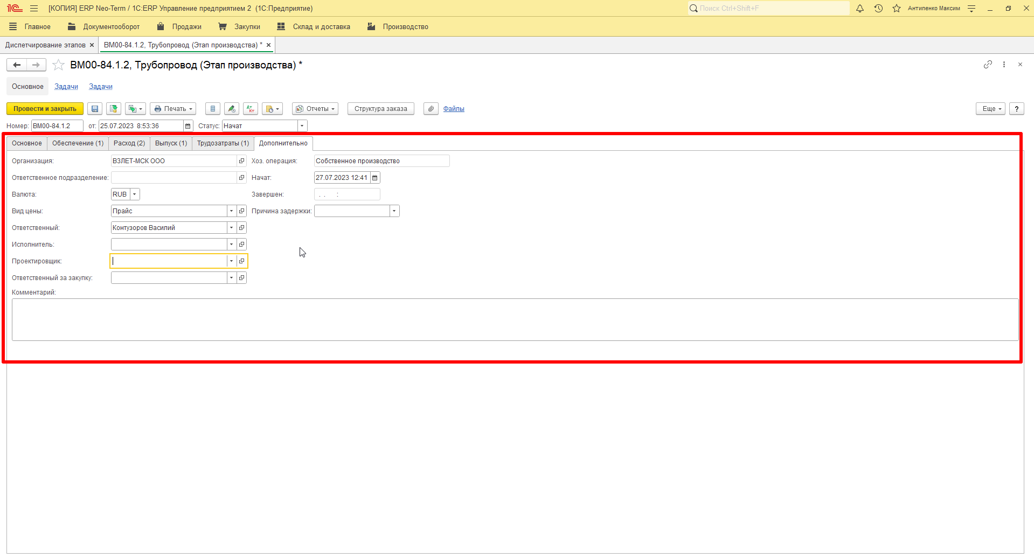Click Провести и закрыть button
This screenshot has width=1034, height=558.
45,109
